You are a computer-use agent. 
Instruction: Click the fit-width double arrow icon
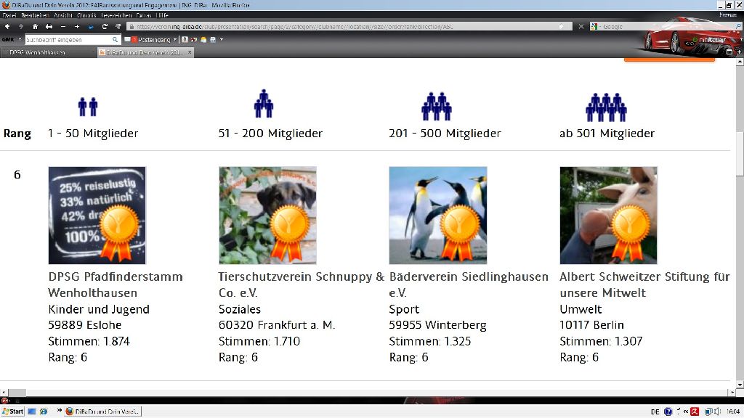click(x=49, y=27)
